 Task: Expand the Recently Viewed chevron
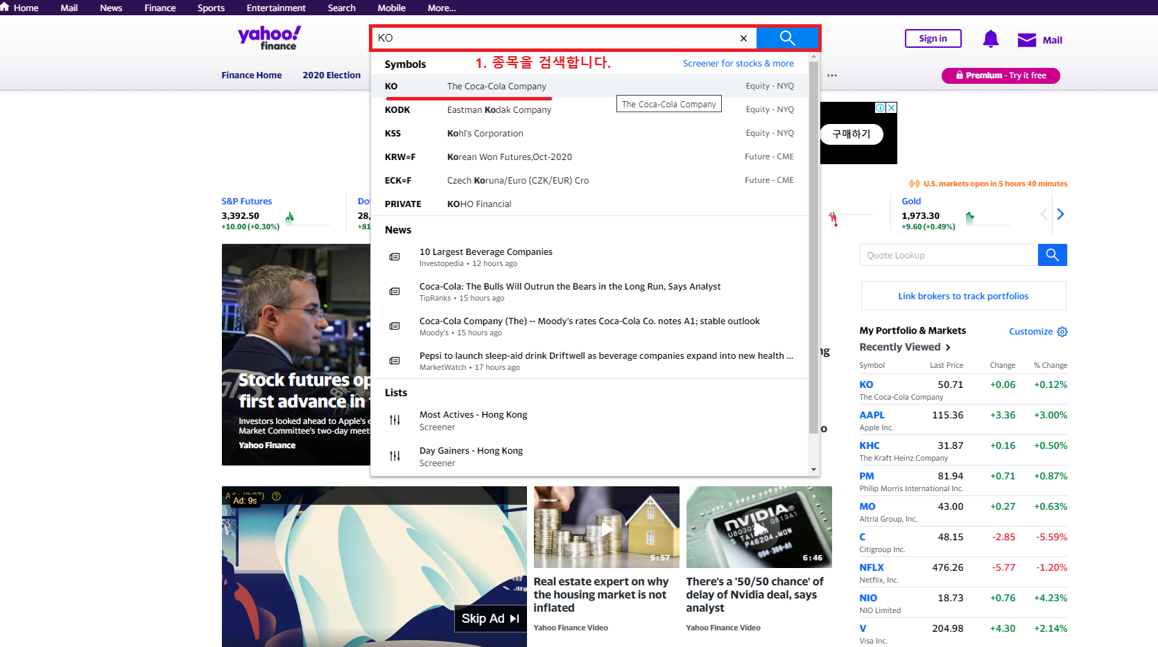(x=948, y=347)
